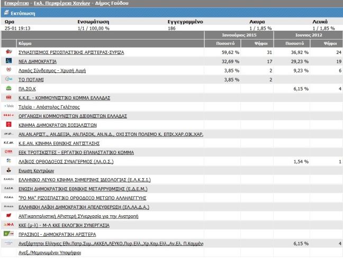Open the ΝΕΑ ΔΗΜΟΚΡΑΤΙΑ party link
Viewport: 343px width, 267px height.
pos(38,62)
